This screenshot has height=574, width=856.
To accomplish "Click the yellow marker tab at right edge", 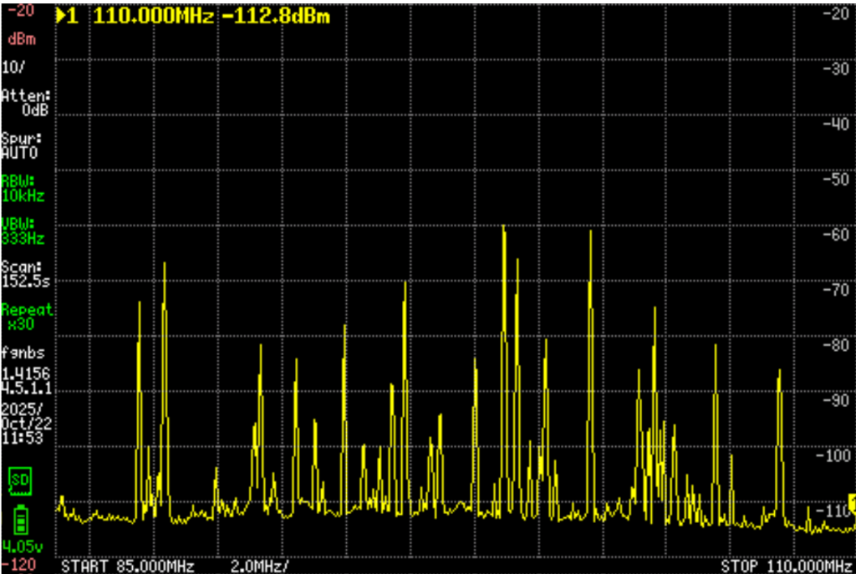I will [x=851, y=503].
